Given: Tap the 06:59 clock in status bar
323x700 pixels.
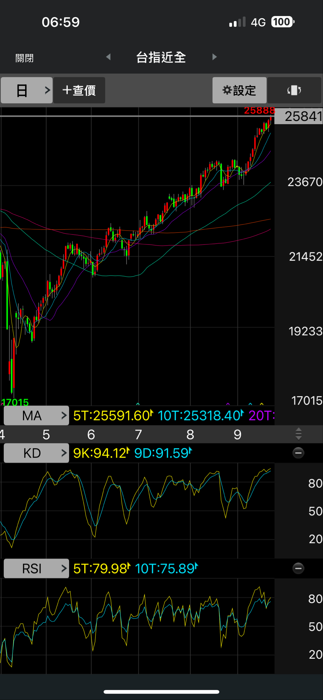Looking at the screenshot, I should click(x=61, y=22).
